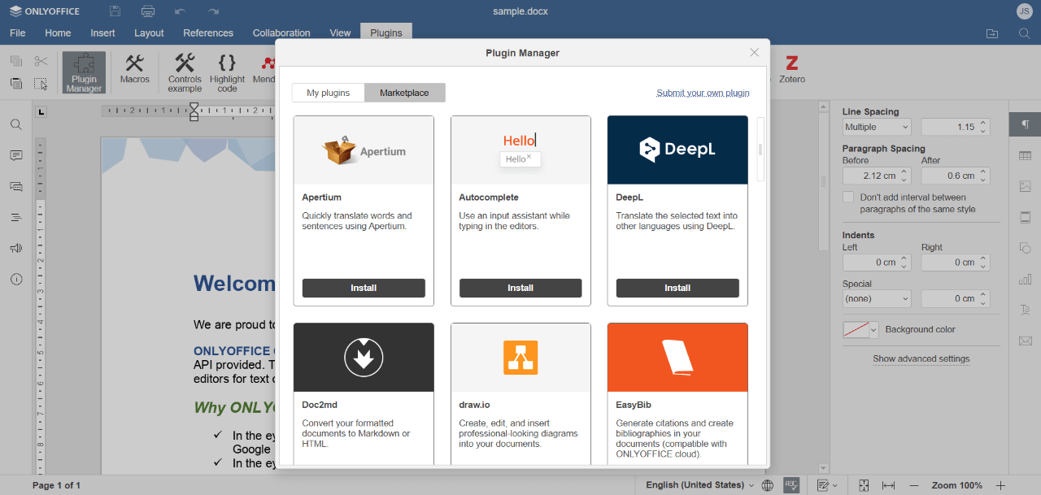1041x495 pixels.
Task: Click the ruler tab stop selector
Action: point(41,111)
